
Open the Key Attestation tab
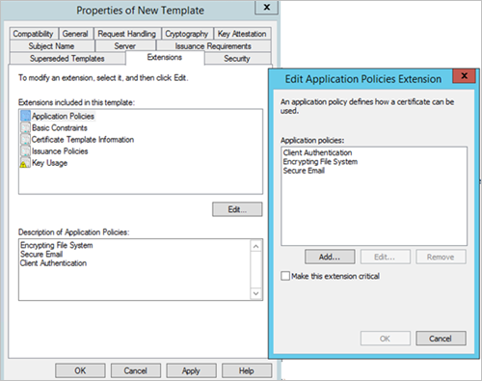(242, 34)
